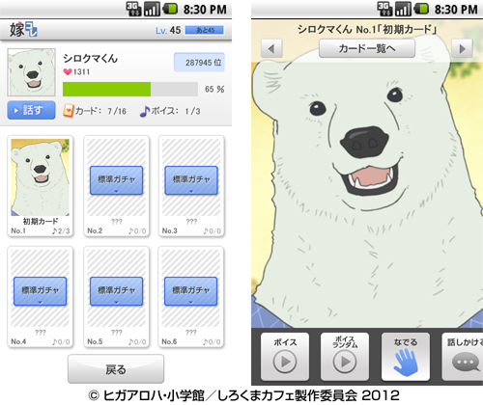Image resolution: width=483 pixels, height=405 pixels.
Task: Tap the music note beside ボイス: 1/3
Action: [x=145, y=111]
